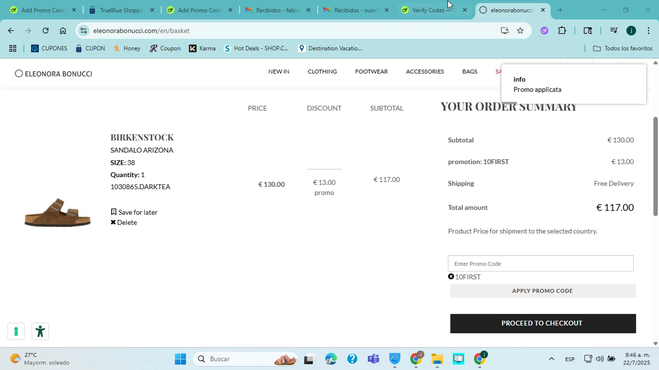Close the eleonorabonucci tab
The width and height of the screenshot is (659, 370).
(x=543, y=10)
